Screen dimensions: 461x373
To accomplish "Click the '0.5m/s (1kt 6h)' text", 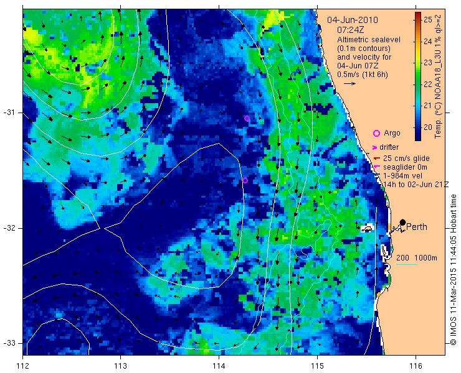I will (x=363, y=75).
